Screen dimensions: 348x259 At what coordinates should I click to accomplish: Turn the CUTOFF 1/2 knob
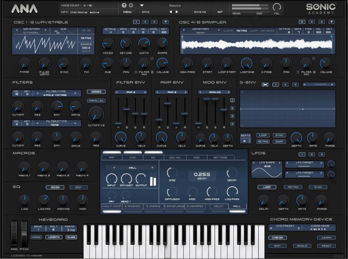click(x=96, y=114)
